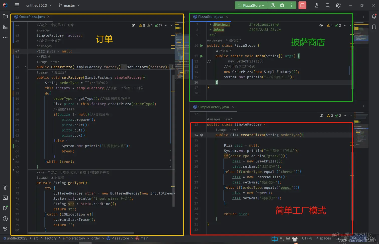Change 4 spaces indent setting

point(324,238)
